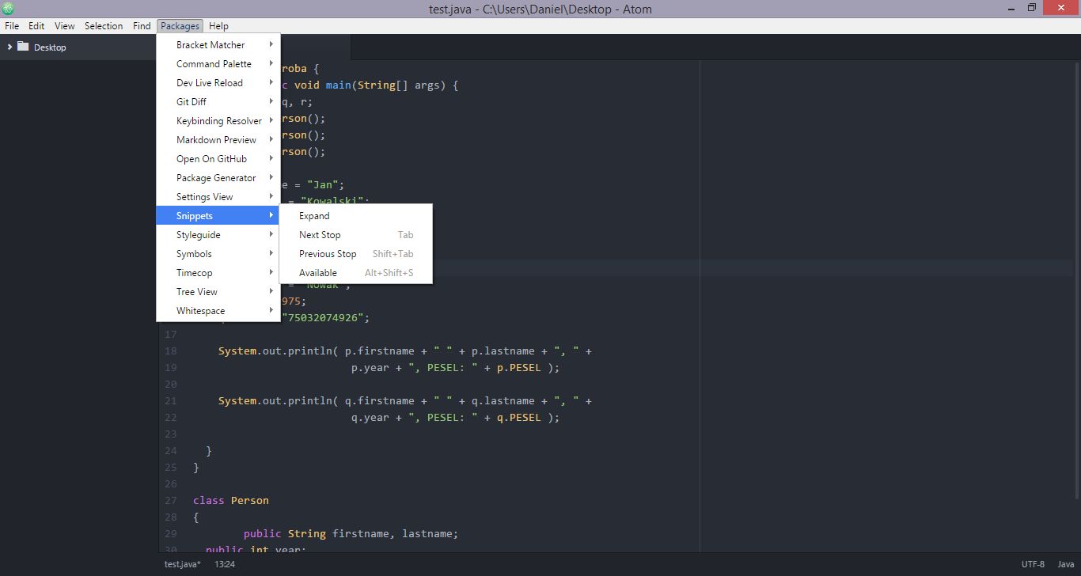Click the Symbols submenu arrow
Screen dimensions: 1081x576
click(271, 254)
